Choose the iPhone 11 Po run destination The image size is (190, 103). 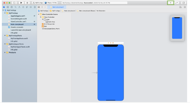click(51, 3)
